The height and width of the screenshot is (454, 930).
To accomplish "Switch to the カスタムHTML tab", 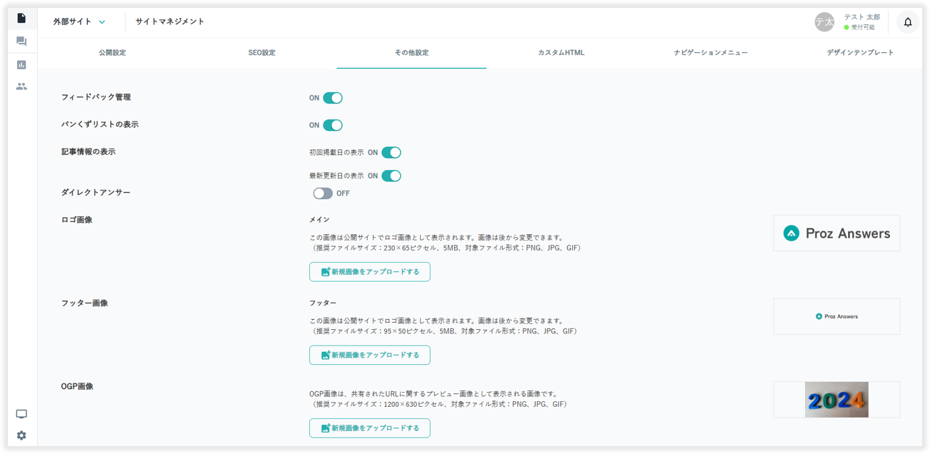I will point(561,53).
